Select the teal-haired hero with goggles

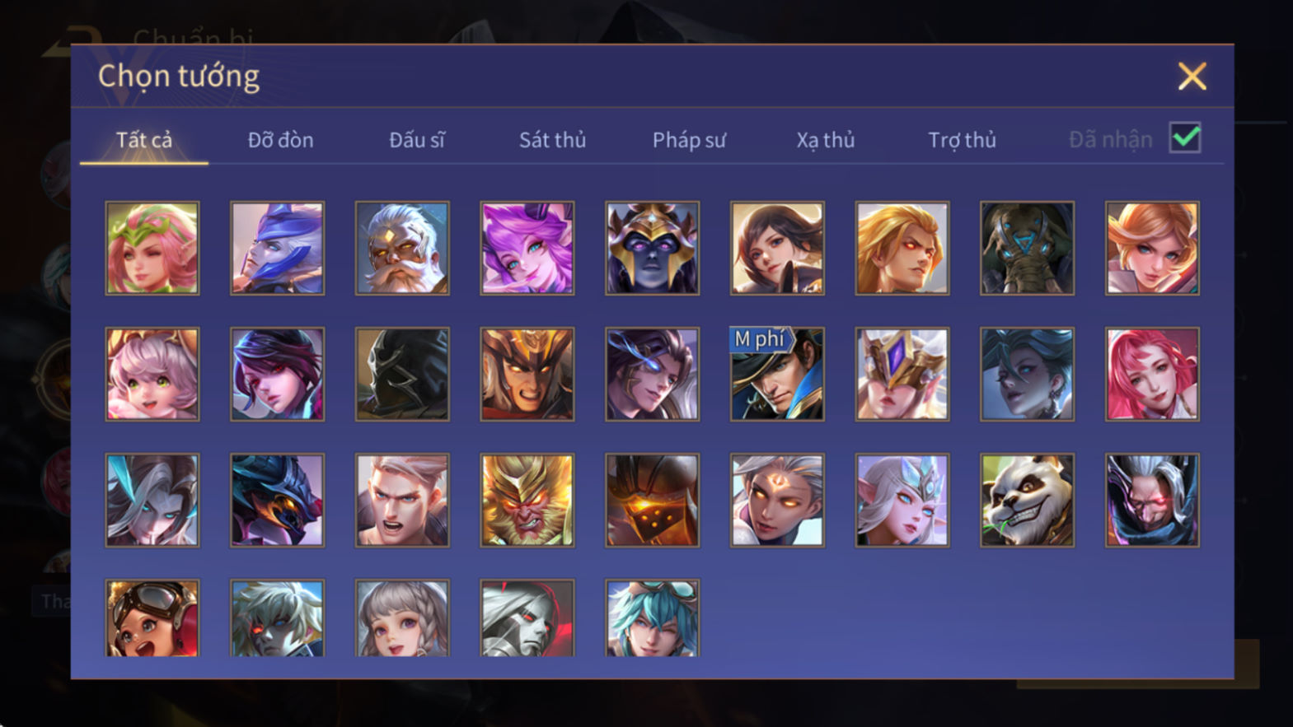coord(652,617)
